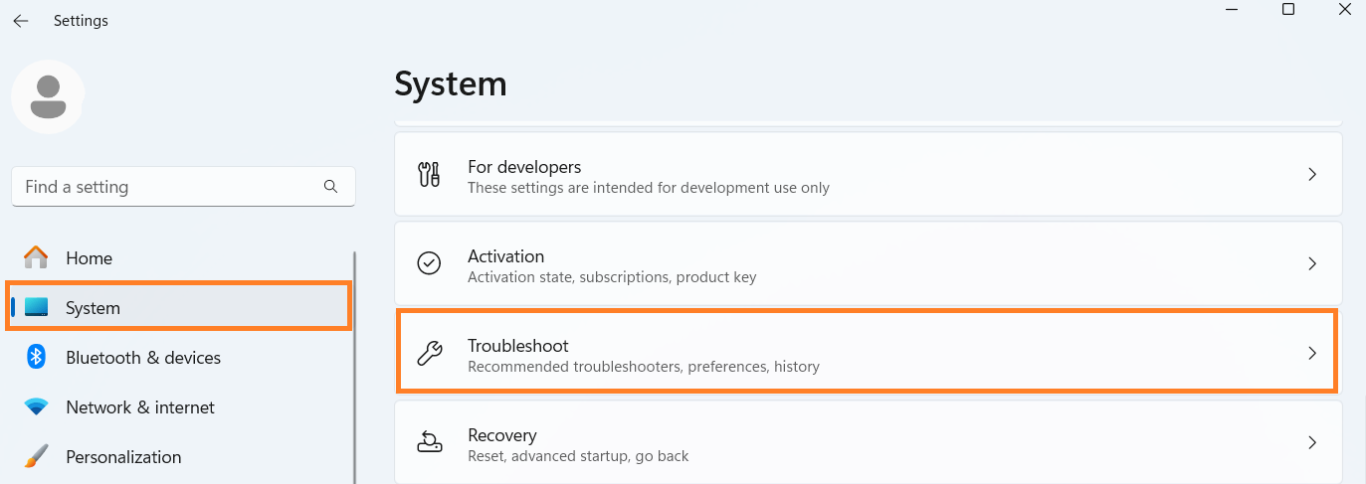Expand For developers with its chevron
The image size is (1366, 484).
(x=1312, y=175)
